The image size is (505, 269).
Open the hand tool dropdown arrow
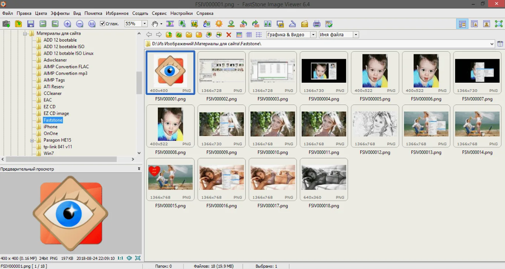(161, 24)
